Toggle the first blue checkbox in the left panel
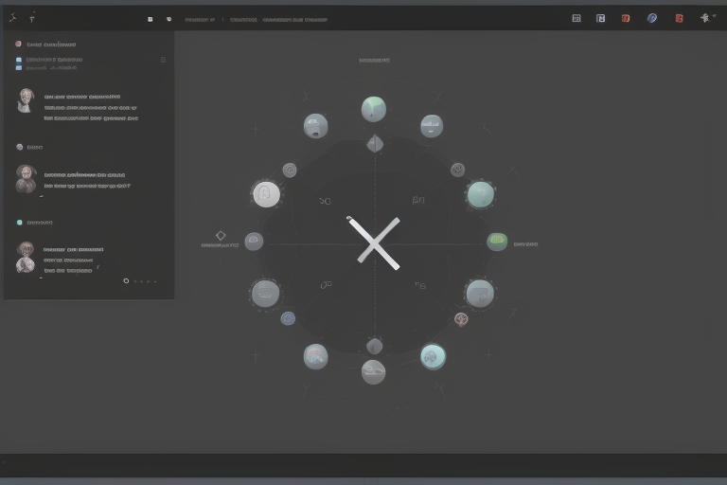Viewport: 727px width, 485px height. [19, 60]
